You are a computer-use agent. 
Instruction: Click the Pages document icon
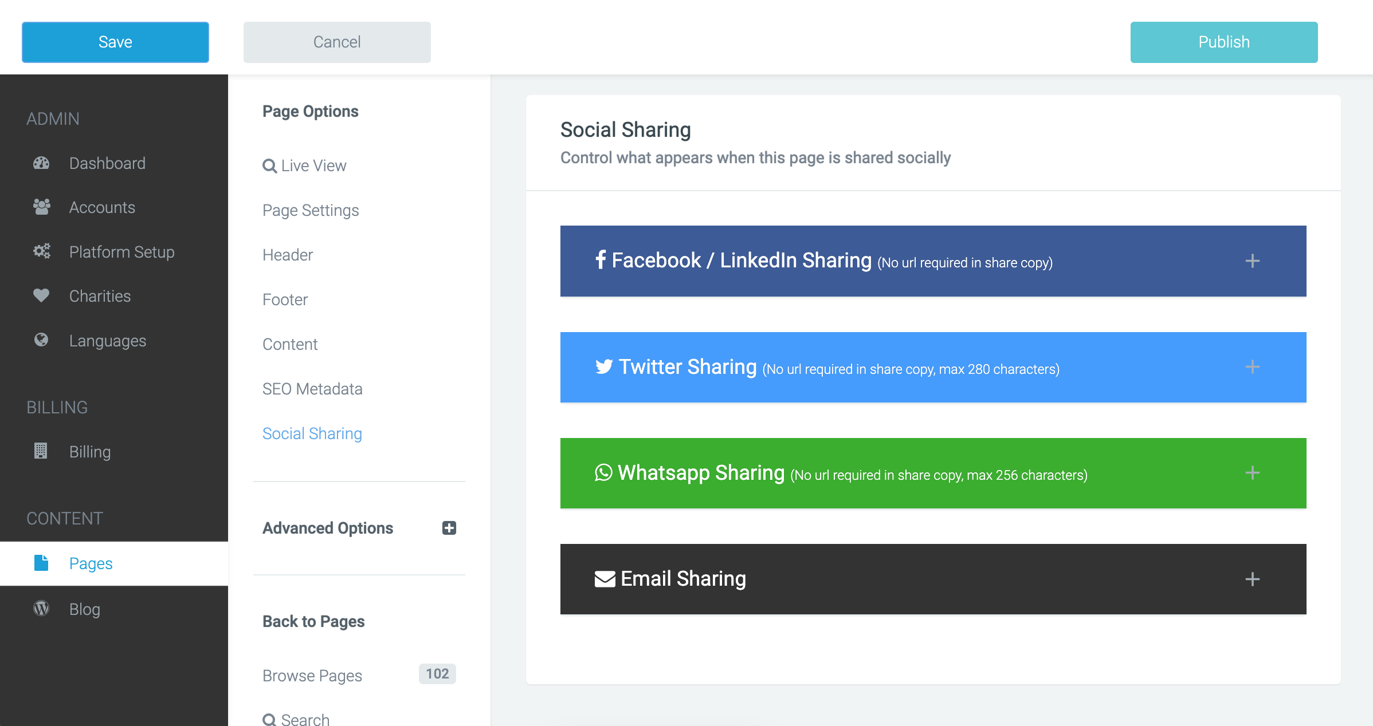[41, 563]
